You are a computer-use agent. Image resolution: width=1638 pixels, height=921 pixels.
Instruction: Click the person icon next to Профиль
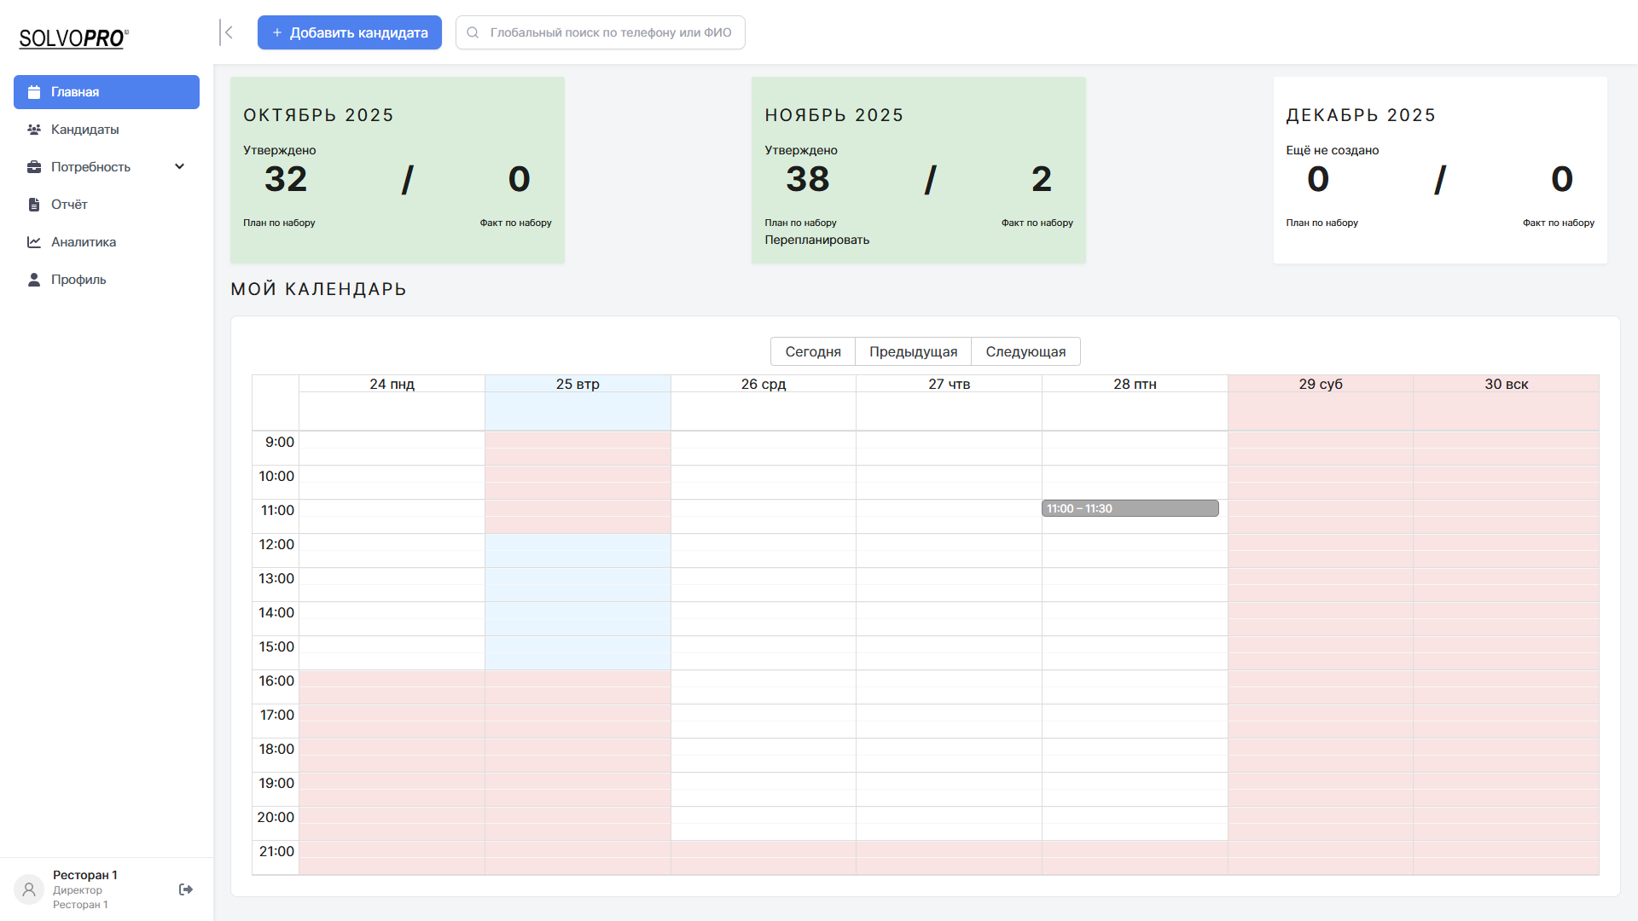(x=34, y=280)
